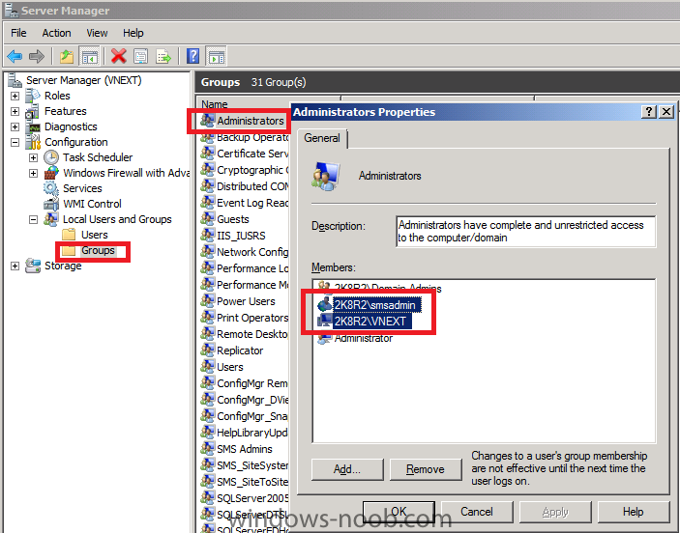Click the Help button in the dialog
This screenshot has width=680, height=533.
pyautogui.click(x=634, y=512)
